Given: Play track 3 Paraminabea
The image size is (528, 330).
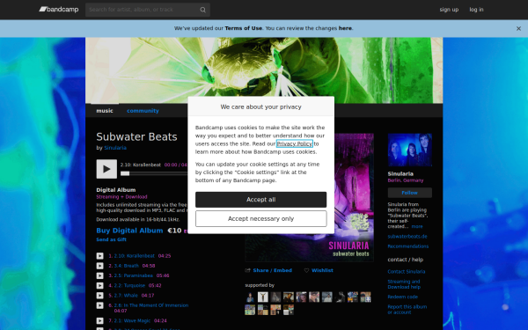Looking at the screenshot, I should [100, 275].
